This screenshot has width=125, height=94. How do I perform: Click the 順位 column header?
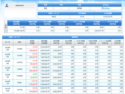coord(20,42)
